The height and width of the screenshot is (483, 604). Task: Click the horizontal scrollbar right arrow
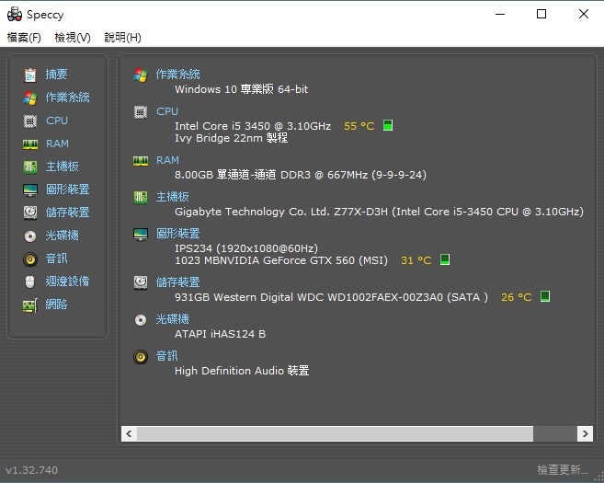tap(585, 433)
